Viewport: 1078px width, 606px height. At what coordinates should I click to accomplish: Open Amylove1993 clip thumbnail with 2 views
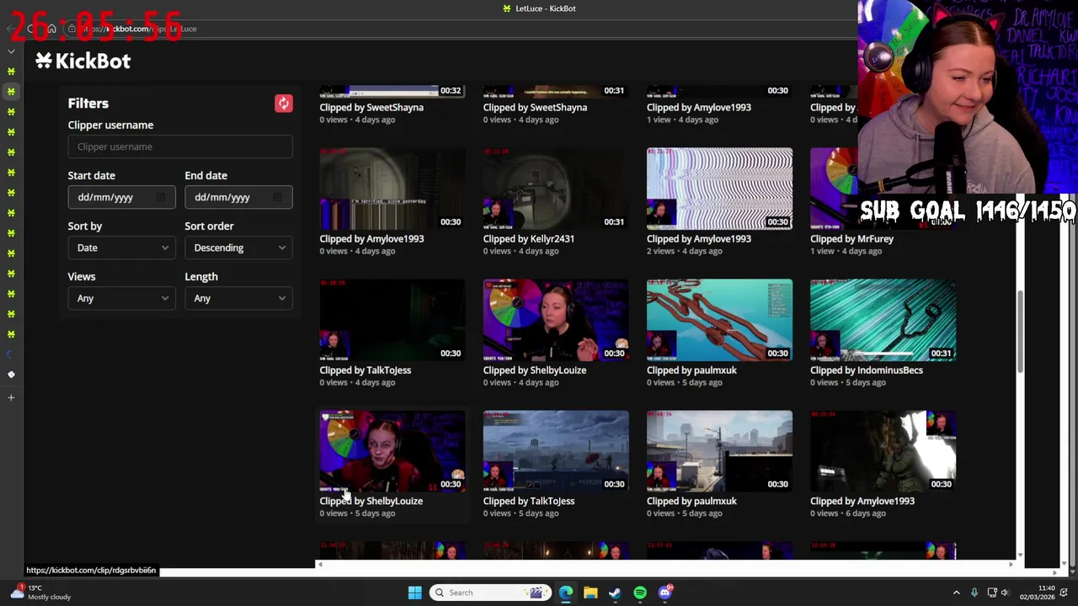pyautogui.click(x=719, y=189)
